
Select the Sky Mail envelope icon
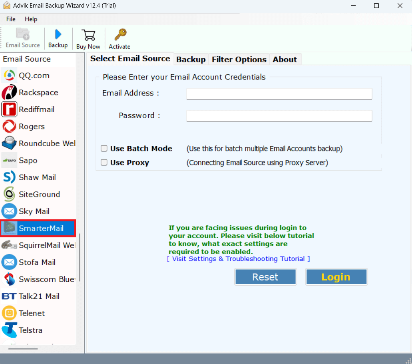tap(9, 211)
